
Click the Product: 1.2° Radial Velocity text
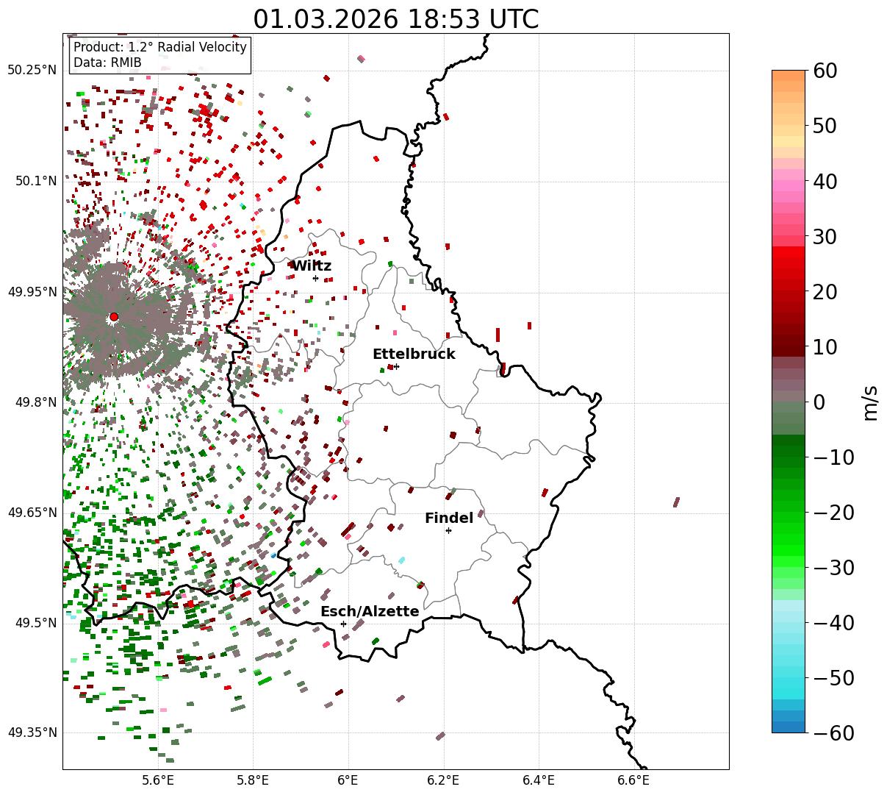point(160,48)
